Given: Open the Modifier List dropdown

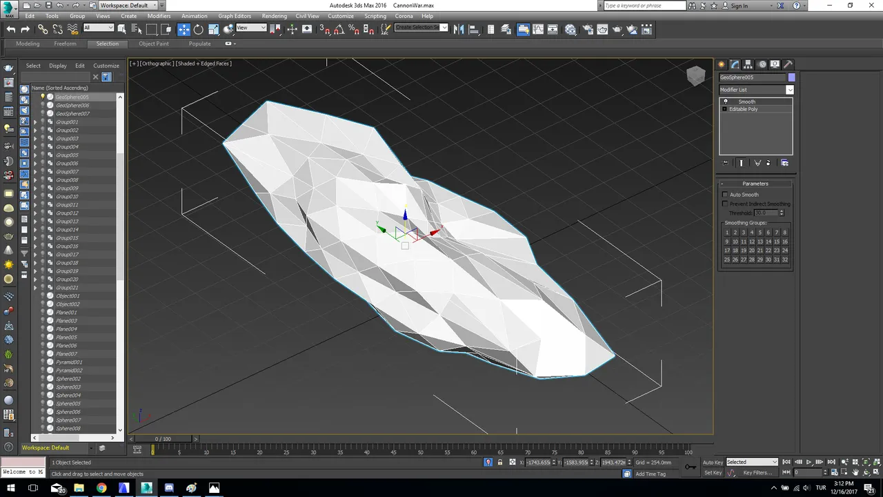Looking at the screenshot, I should click(x=756, y=90).
